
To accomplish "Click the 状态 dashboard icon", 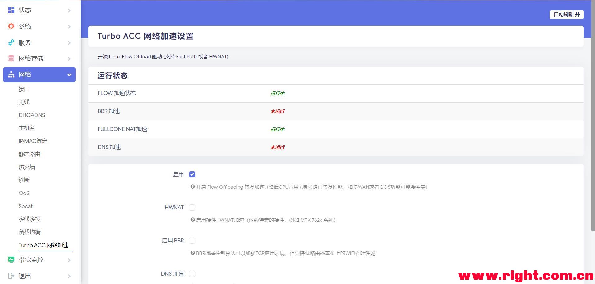I will tap(11, 10).
